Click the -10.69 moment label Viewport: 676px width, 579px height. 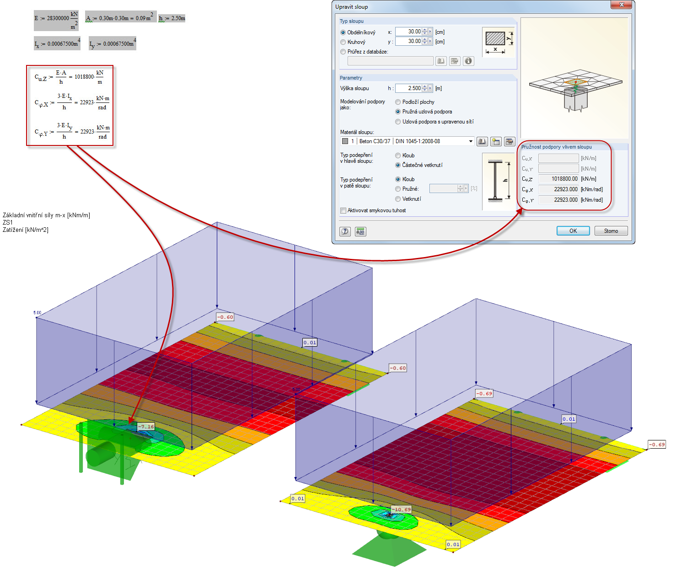(x=402, y=509)
